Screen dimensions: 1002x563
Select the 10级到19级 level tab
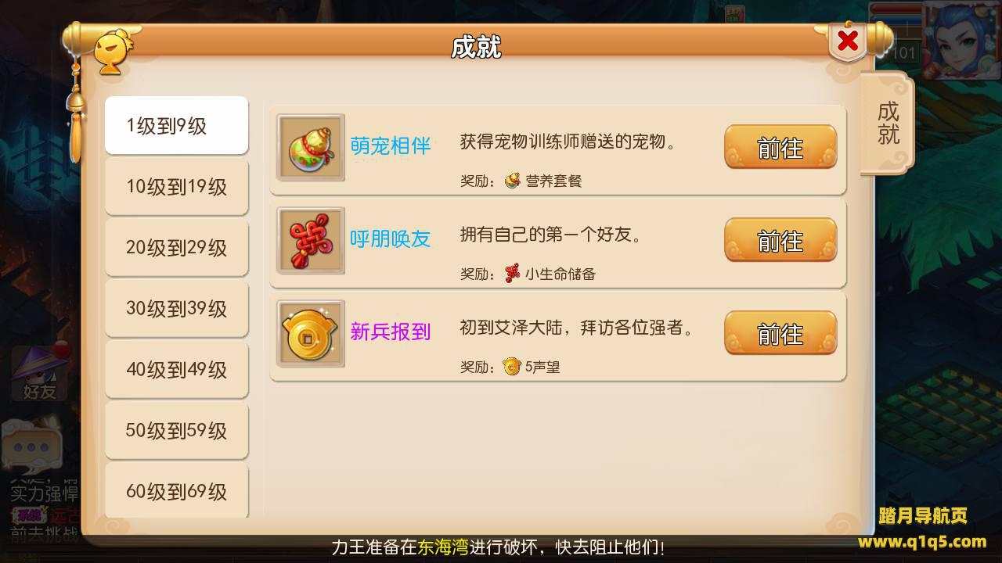coord(177,186)
